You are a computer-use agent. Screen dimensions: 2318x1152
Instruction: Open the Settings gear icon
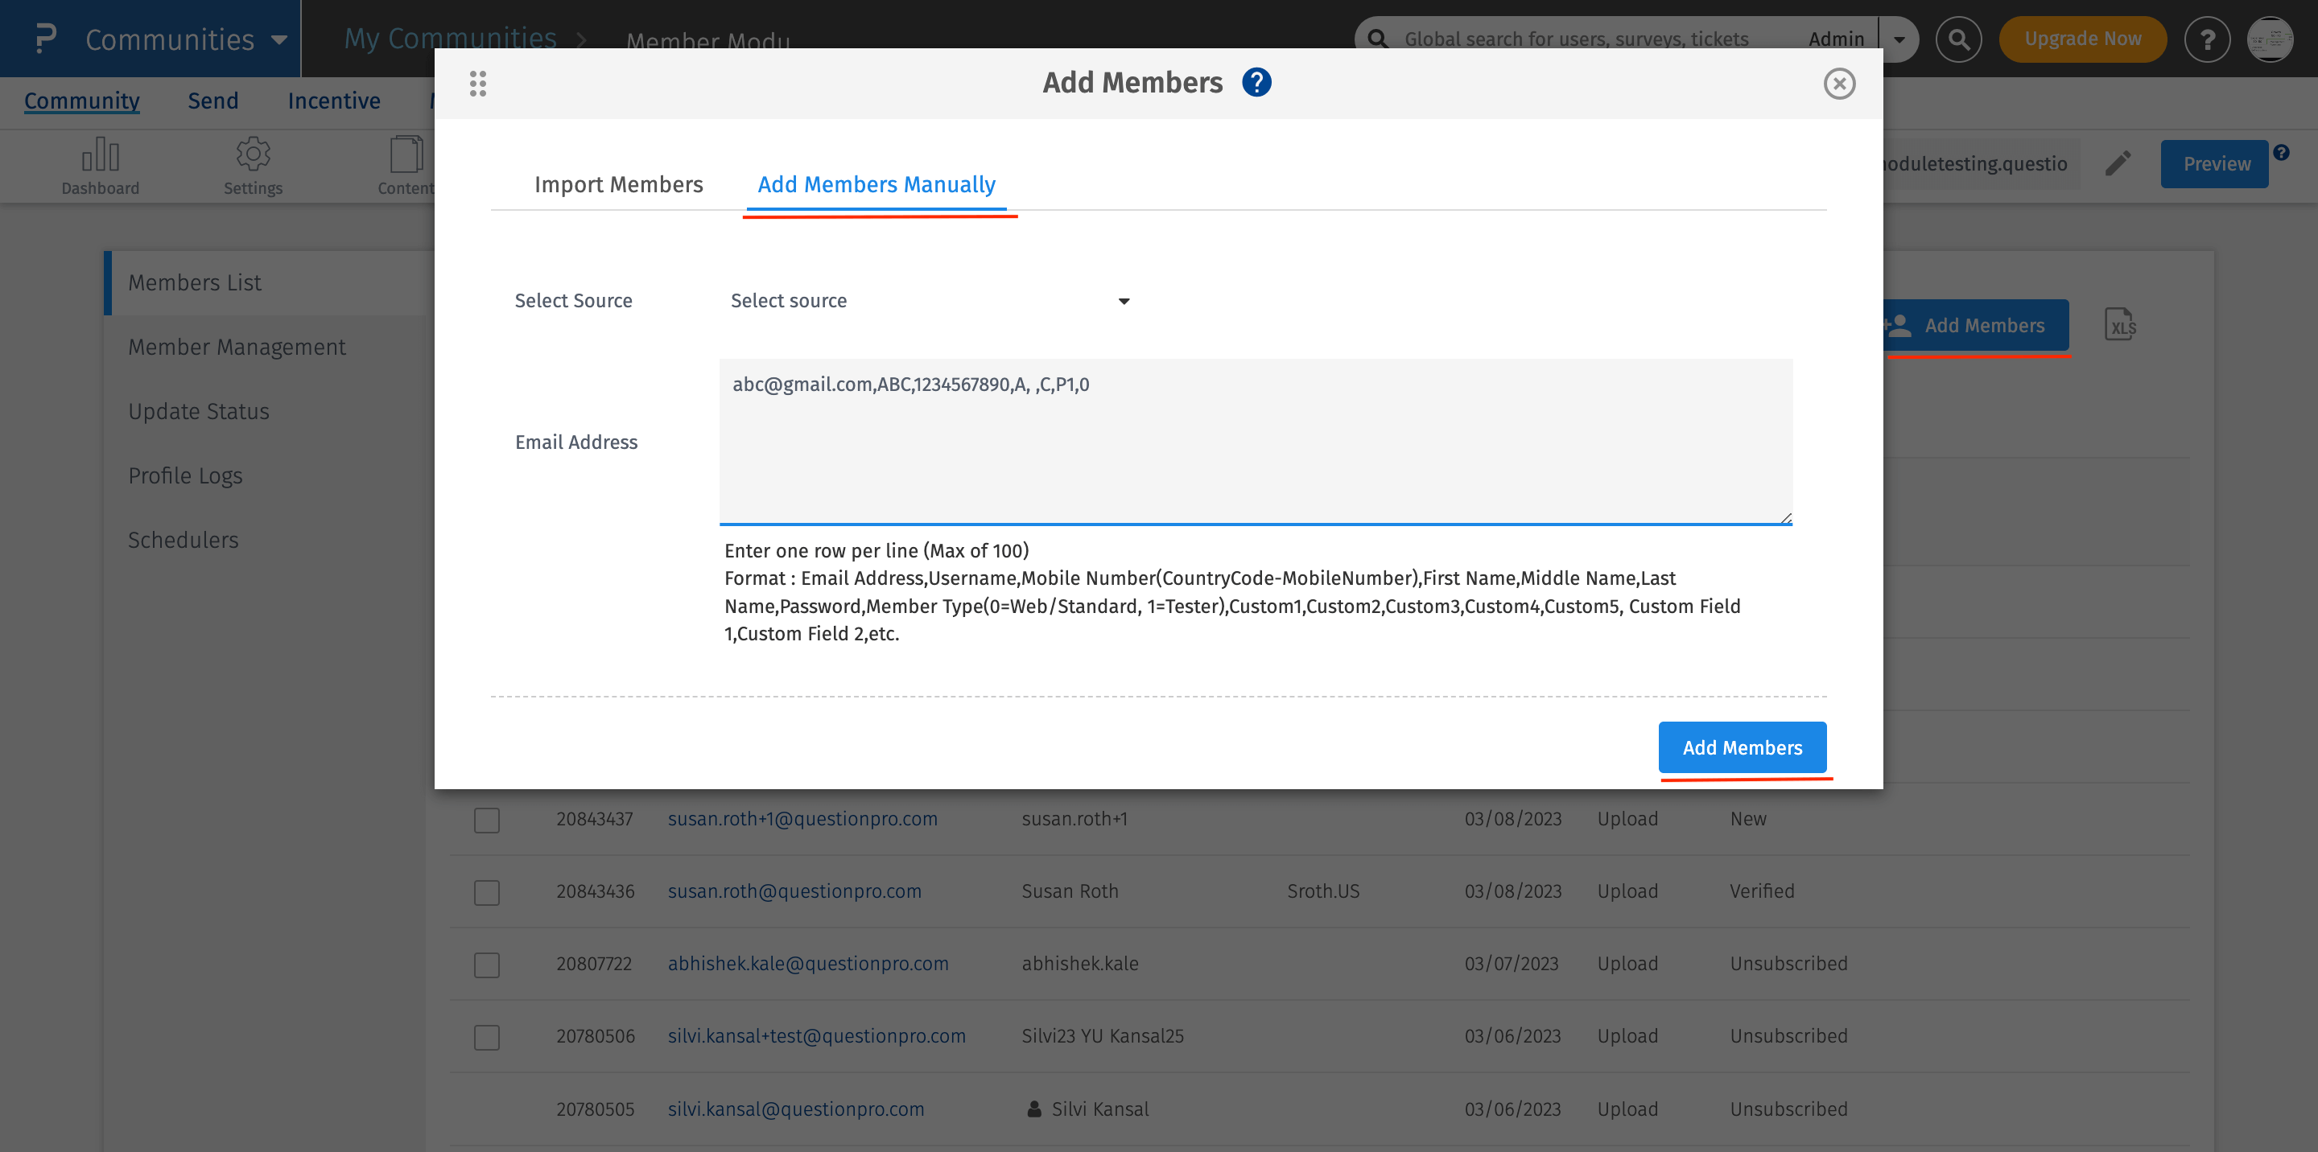253,154
